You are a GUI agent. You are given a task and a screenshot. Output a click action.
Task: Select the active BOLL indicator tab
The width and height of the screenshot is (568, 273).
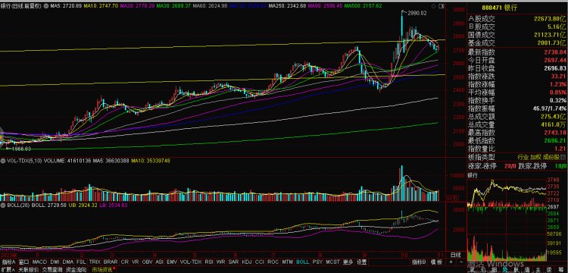click(302, 262)
